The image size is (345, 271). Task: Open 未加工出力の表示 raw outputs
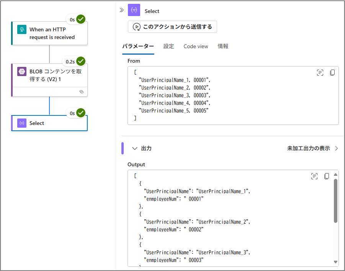[x=312, y=148]
